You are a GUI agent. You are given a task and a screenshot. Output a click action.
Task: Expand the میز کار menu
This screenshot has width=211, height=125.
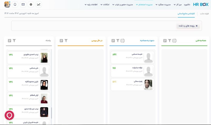click(178, 4)
